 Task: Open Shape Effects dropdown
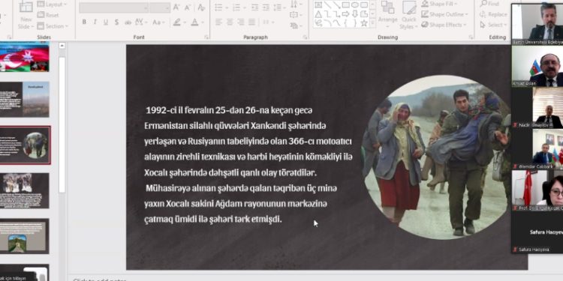[444, 25]
